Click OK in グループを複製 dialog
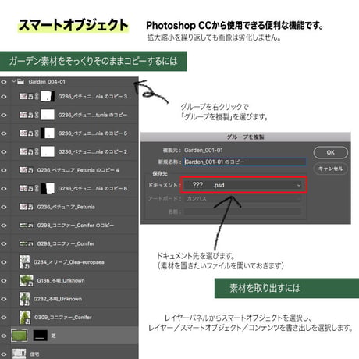This screenshot has height=359, width=359. [331, 152]
